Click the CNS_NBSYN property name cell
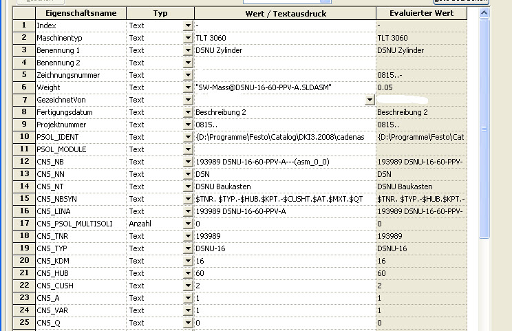 (x=80, y=199)
